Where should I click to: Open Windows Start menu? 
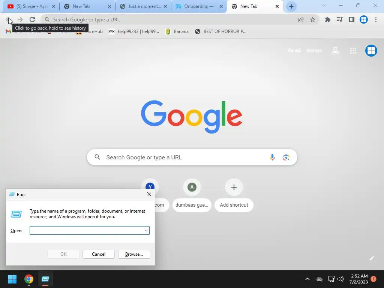(12, 279)
